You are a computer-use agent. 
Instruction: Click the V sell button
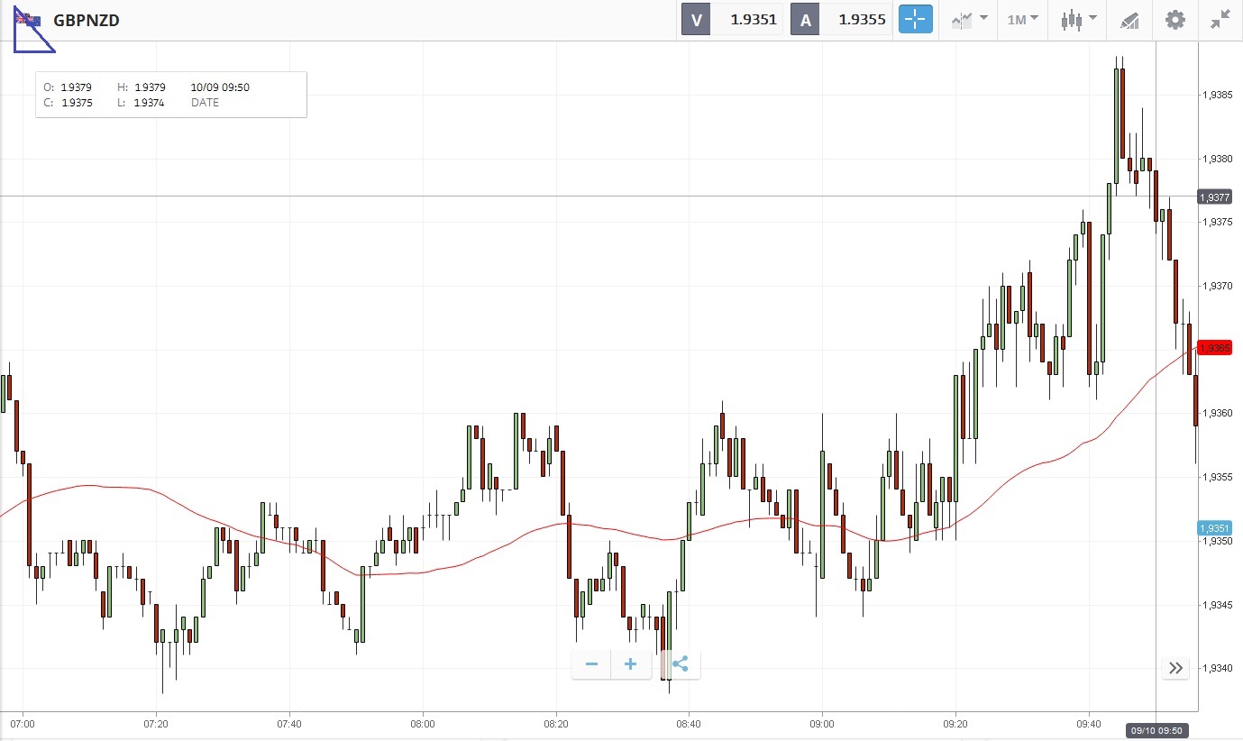tap(695, 19)
